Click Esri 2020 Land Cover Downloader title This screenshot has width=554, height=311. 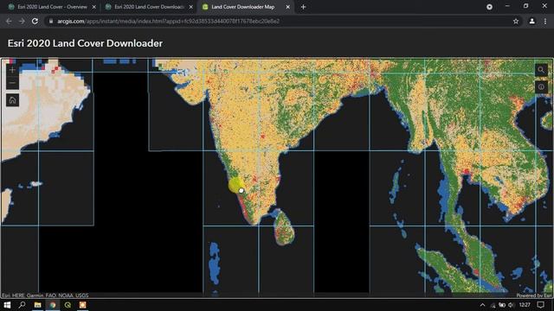85,43
